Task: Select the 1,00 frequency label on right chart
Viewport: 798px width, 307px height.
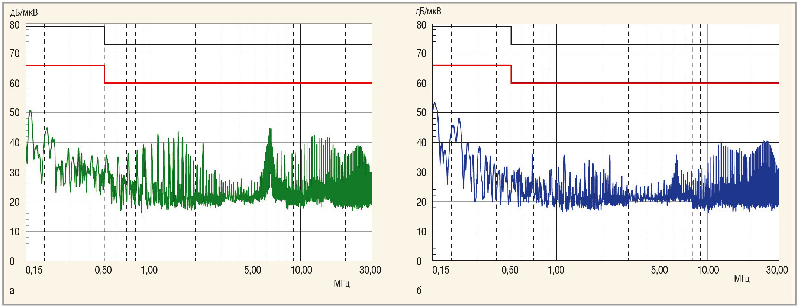Action: (x=556, y=270)
